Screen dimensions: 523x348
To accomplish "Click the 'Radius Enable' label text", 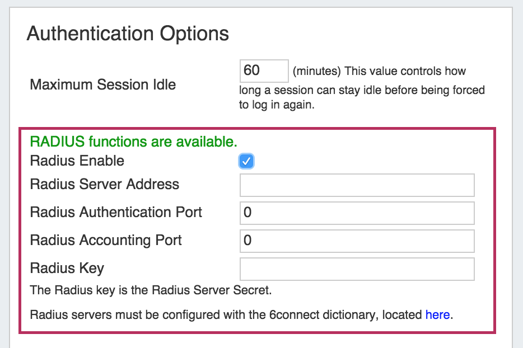I will tap(77, 161).
